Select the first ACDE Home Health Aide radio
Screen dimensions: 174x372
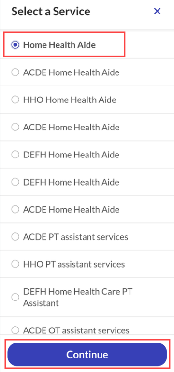pos(15,72)
